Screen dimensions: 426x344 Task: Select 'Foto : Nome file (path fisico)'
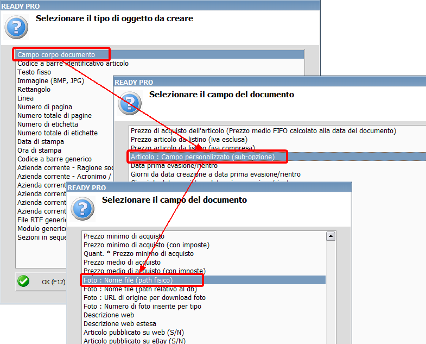[x=204, y=280]
